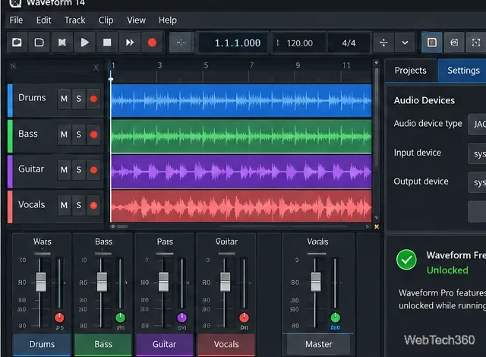Viewport: 486px width, 357px height.
Task: Grab the Vocals mixer channel fader
Action: [x=225, y=282]
